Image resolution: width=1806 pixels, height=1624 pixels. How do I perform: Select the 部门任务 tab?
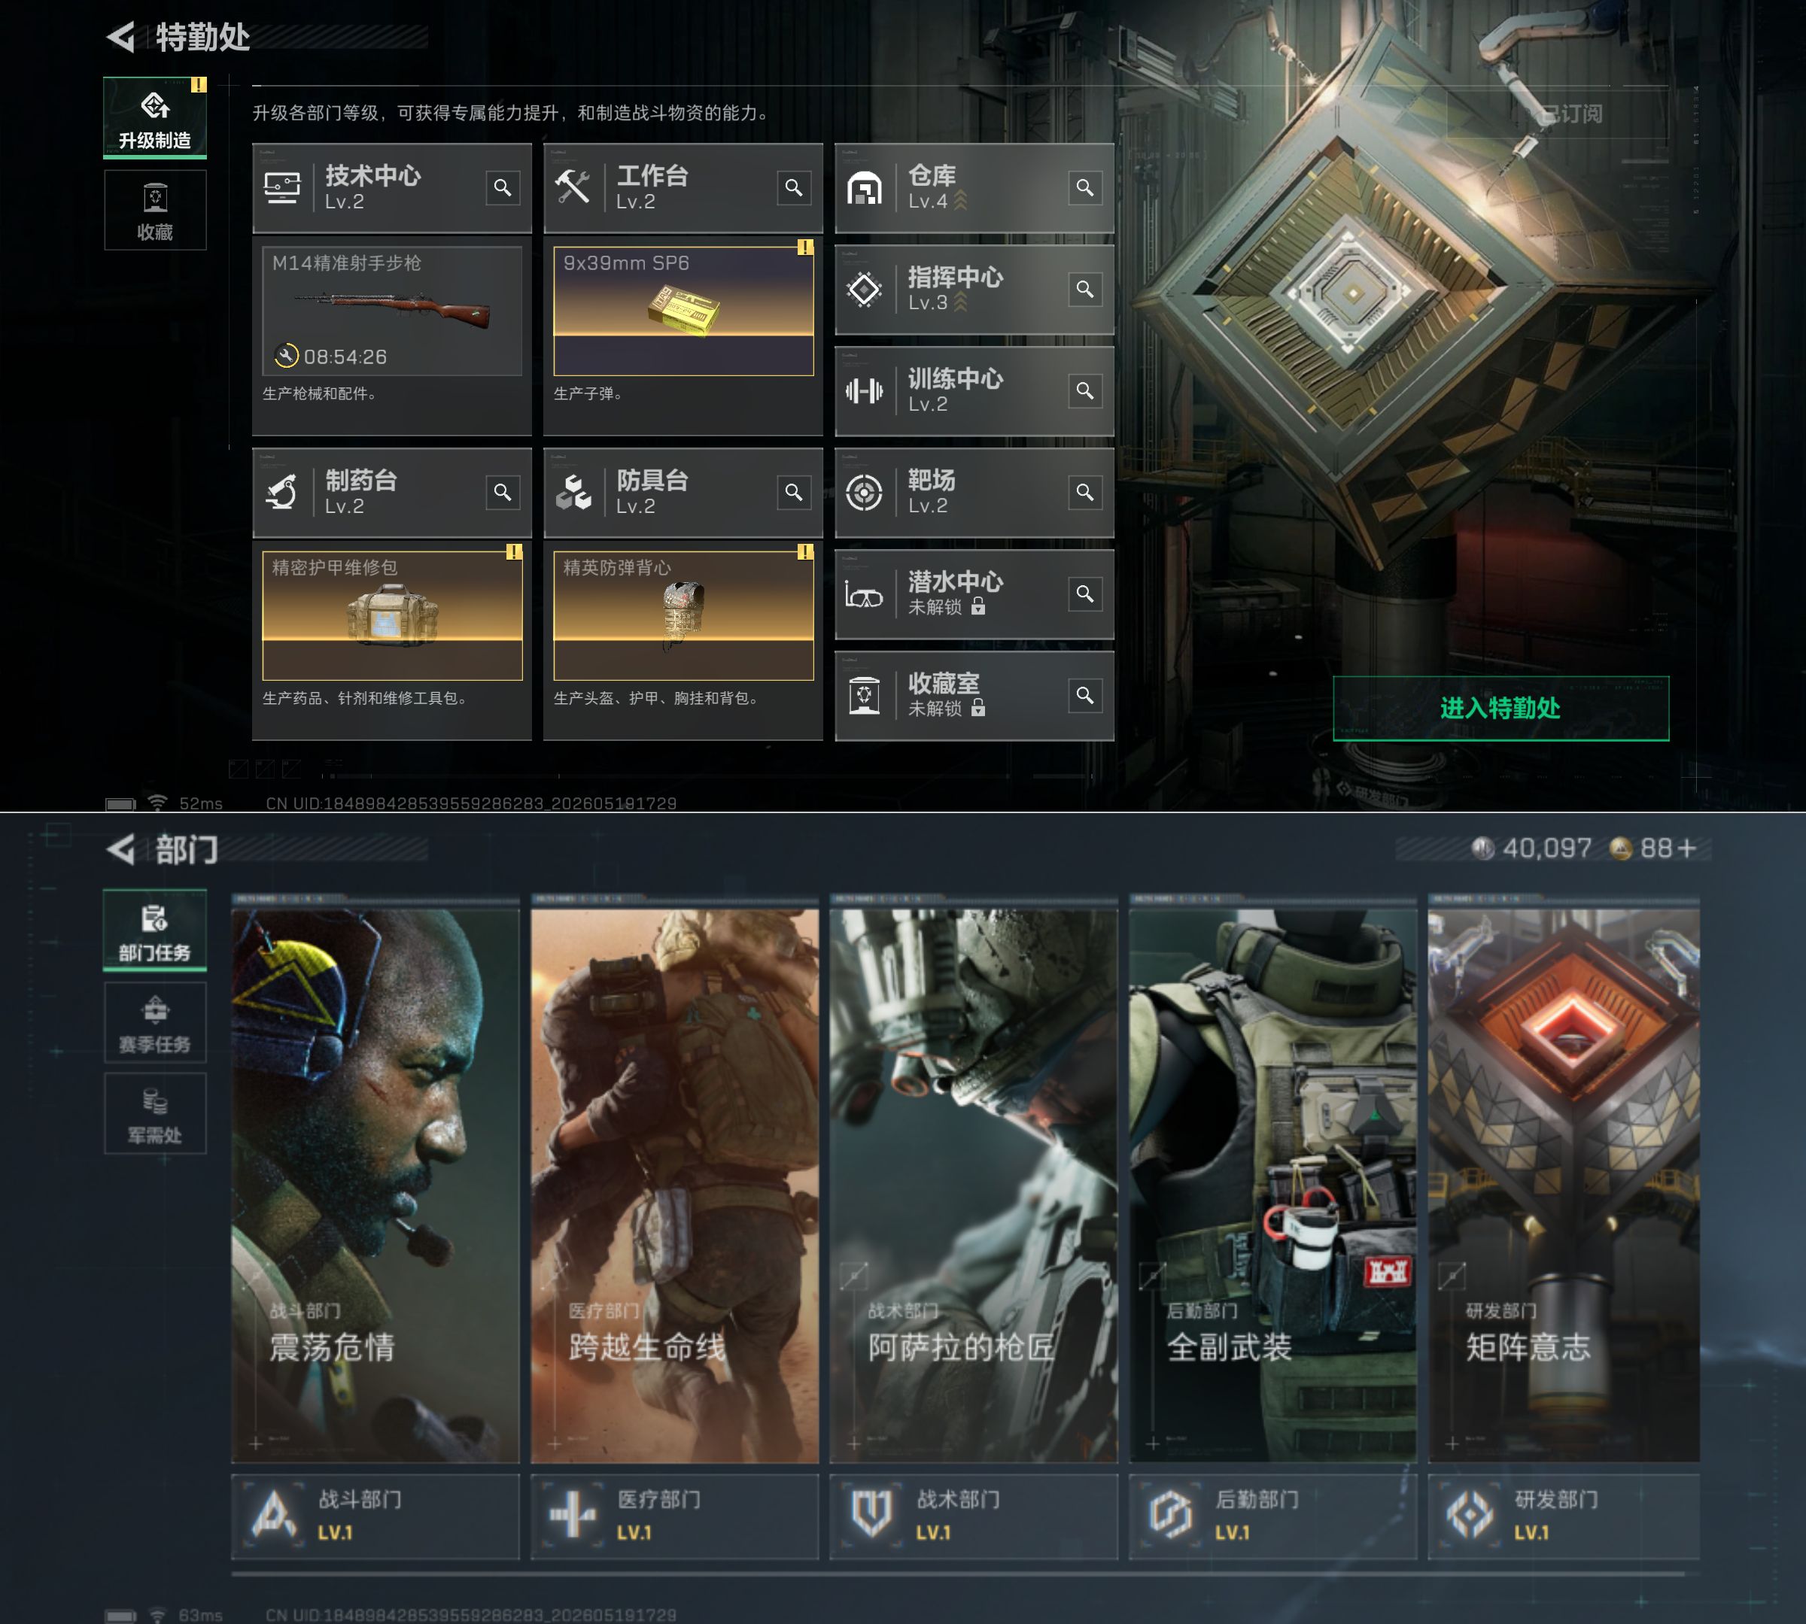click(x=154, y=930)
